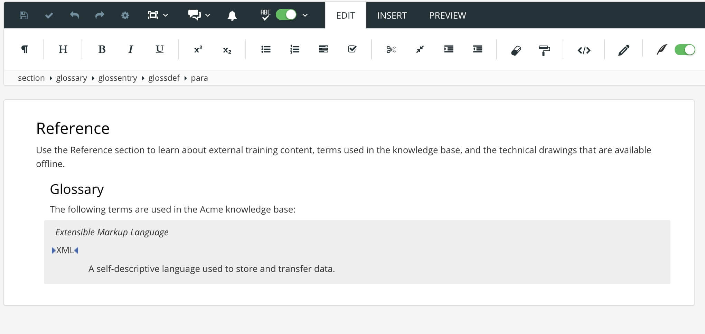Click the XML term in the glossary entry
705x334 pixels.
[x=65, y=250]
